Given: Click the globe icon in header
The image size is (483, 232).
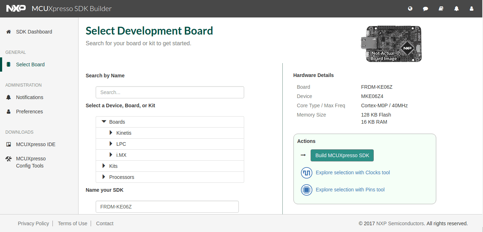Looking at the screenshot, I should [x=410, y=9].
